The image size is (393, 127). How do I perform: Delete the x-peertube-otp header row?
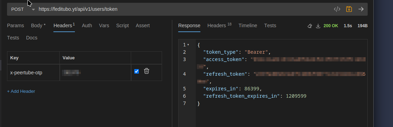click(147, 71)
